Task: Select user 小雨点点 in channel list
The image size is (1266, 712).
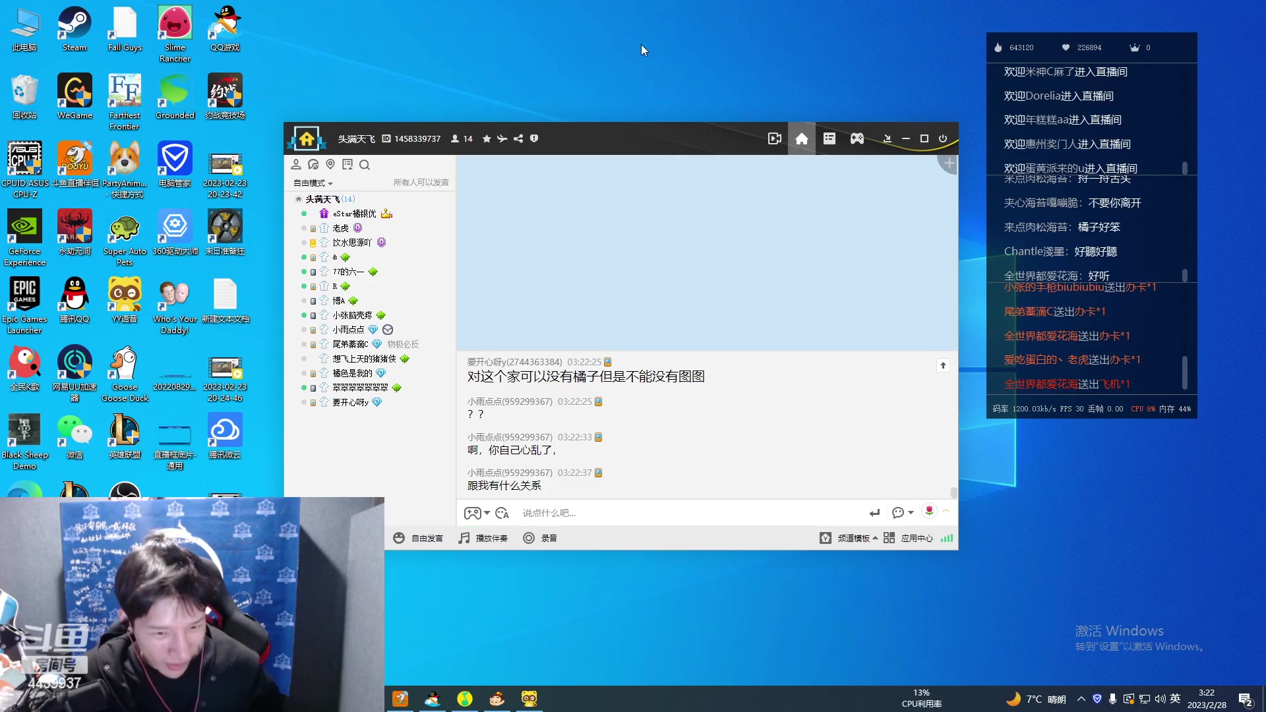Action: 348,330
